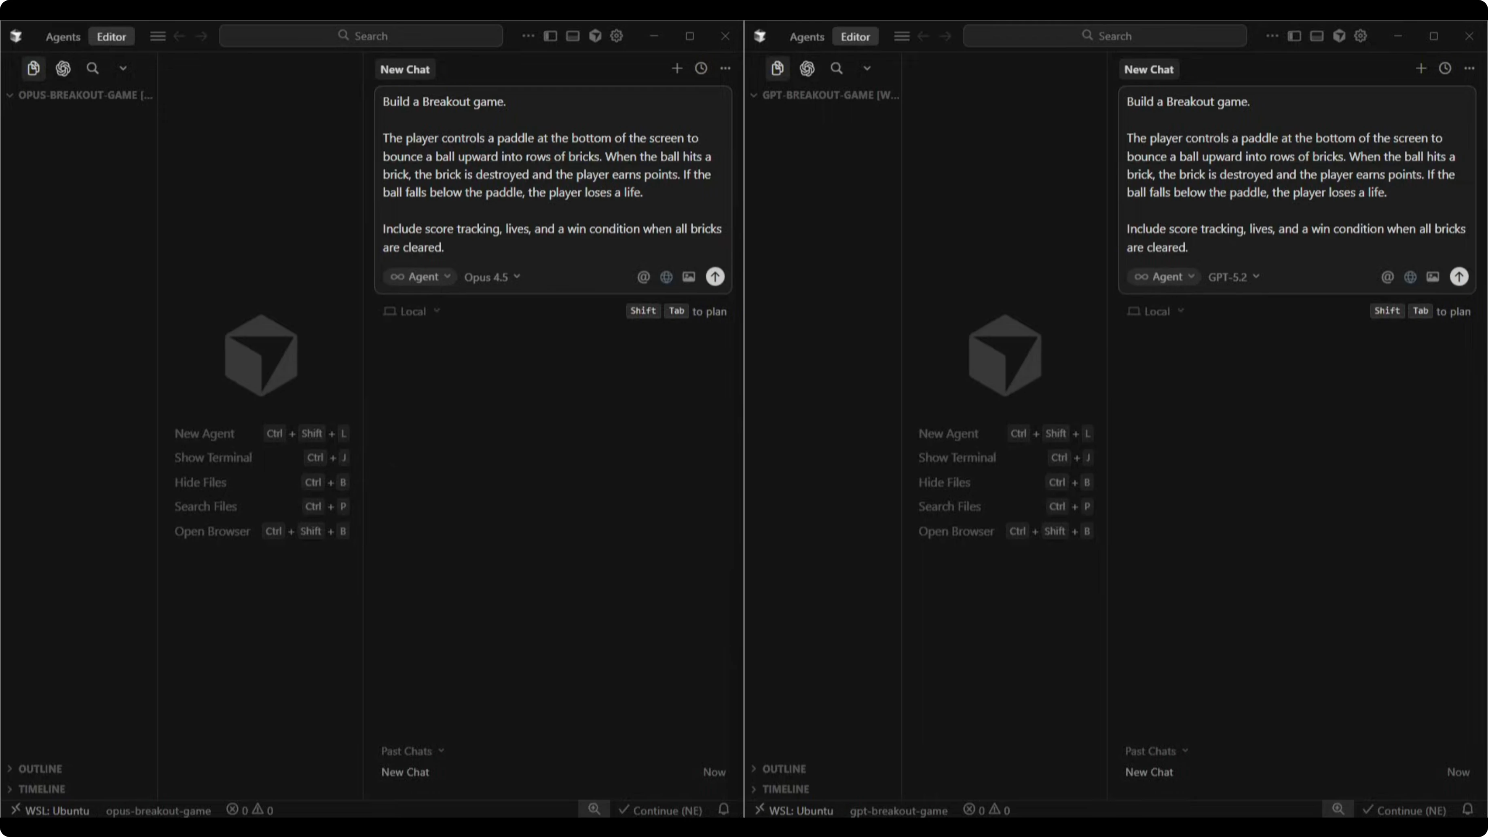The image size is (1488, 837).
Task: Toggle the bottom panel layout in the right window
Action: click(x=1317, y=36)
